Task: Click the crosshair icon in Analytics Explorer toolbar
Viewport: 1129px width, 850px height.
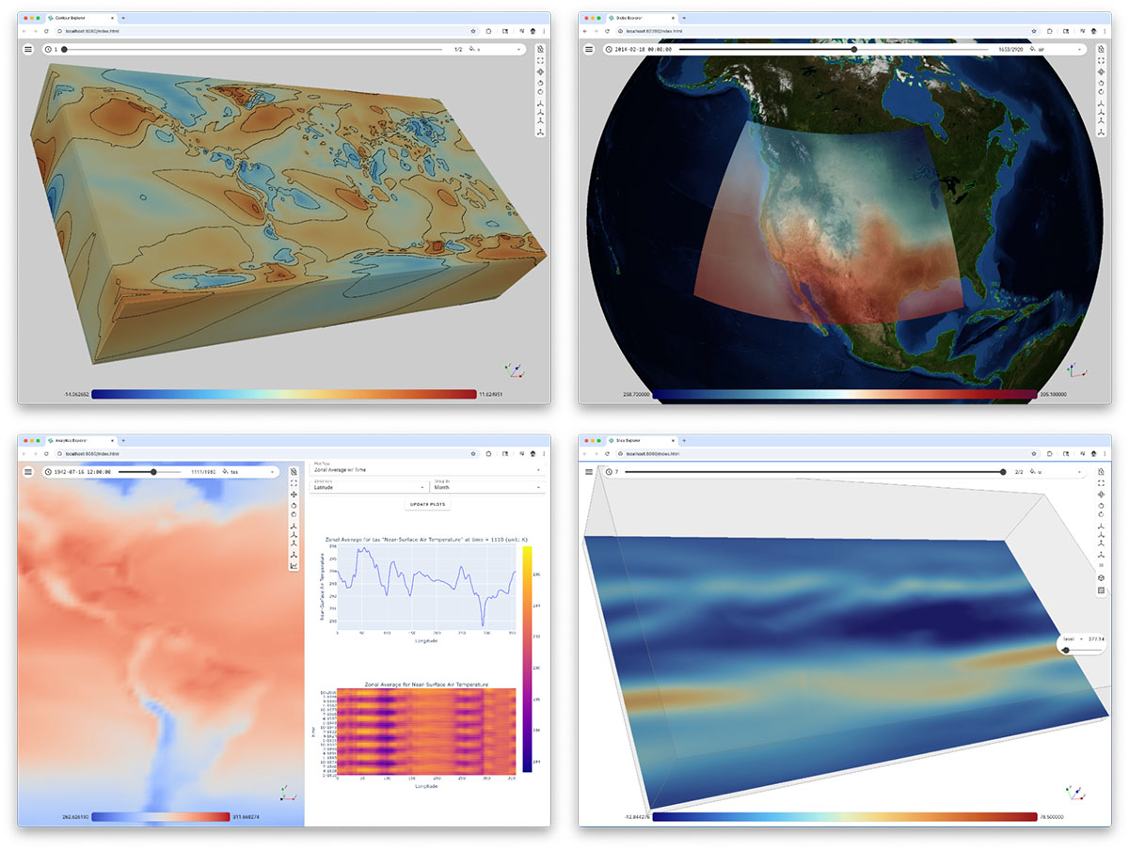Action: coord(294,495)
